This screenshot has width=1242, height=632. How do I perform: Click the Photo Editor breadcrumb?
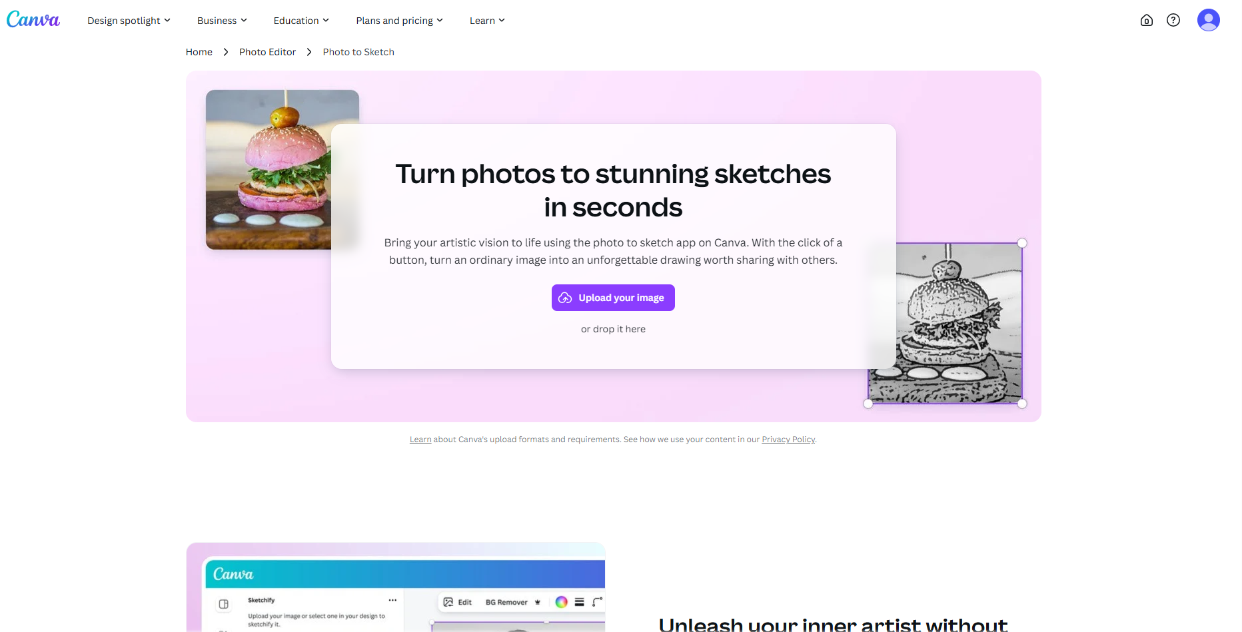pos(267,51)
